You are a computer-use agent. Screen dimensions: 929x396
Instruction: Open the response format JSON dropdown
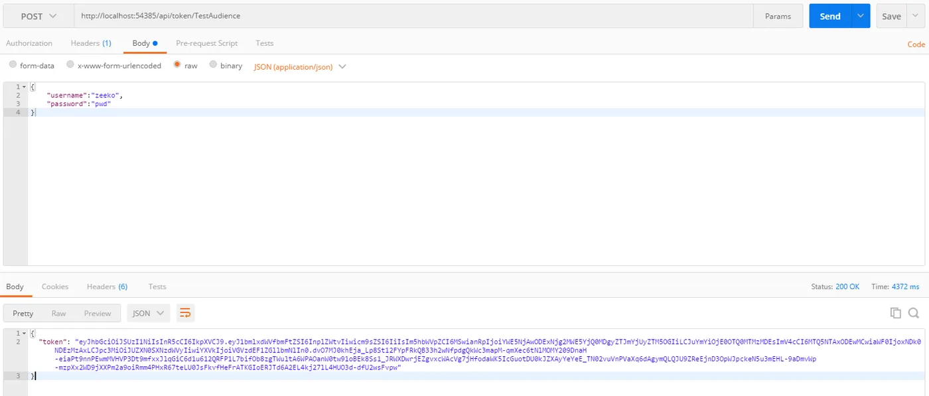tap(149, 313)
